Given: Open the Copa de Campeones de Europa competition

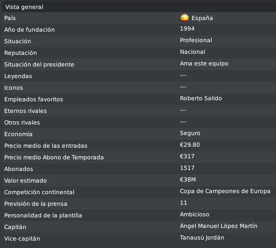Looking at the screenshot, I should [225, 191].
